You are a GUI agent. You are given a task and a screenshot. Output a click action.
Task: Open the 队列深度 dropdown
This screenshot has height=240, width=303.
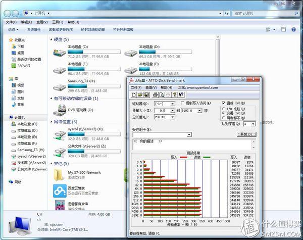(x=252, y=124)
